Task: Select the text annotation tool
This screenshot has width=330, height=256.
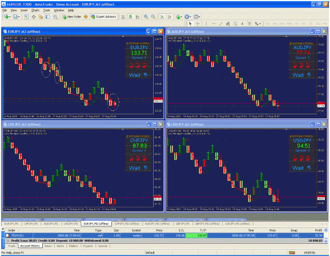Action: pyautogui.click(x=242, y=24)
